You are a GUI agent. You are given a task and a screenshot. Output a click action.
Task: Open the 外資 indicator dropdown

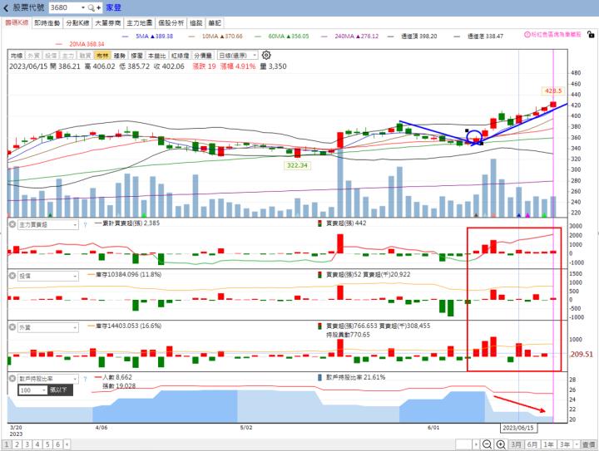pyautogui.click(x=48, y=327)
